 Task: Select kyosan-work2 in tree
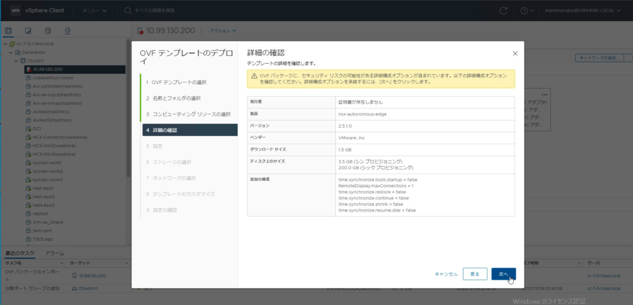(48, 171)
